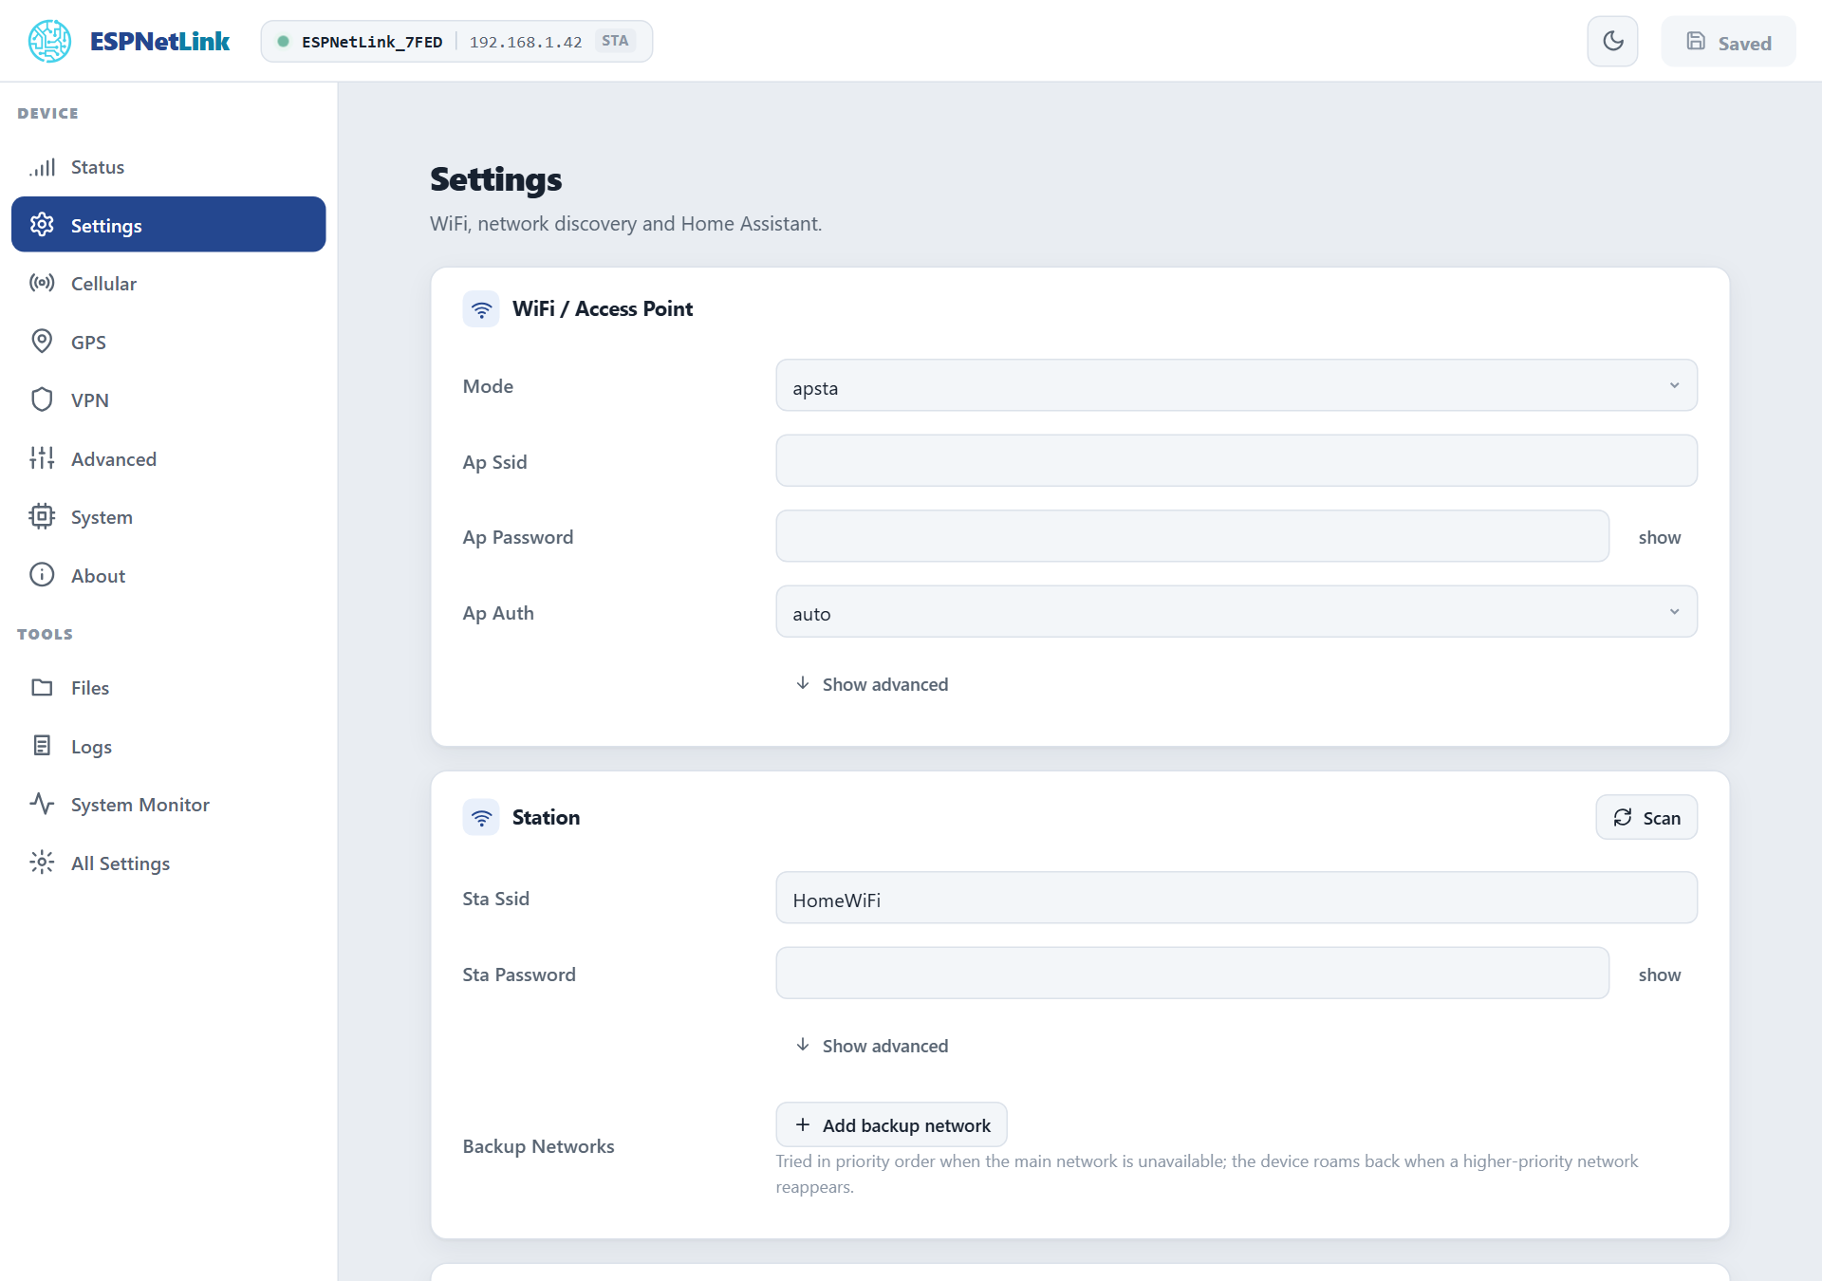
Task: Open the Ap Auth dropdown showing auto
Action: 1236,612
